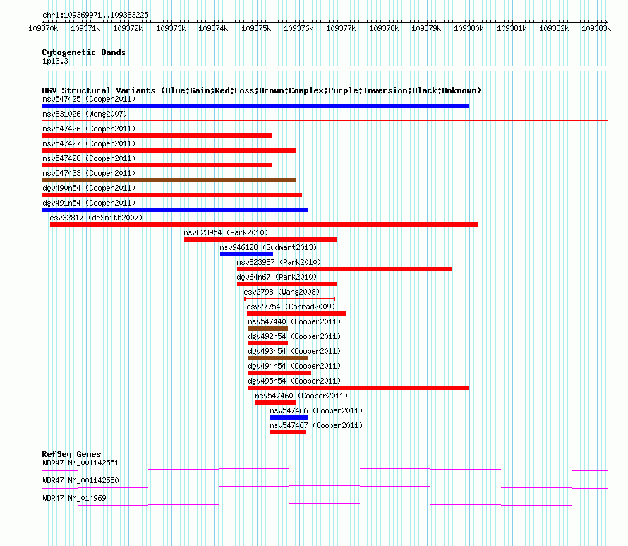Click the 109376k ruler position label
The width and height of the screenshot is (628, 546).
click(x=298, y=28)
